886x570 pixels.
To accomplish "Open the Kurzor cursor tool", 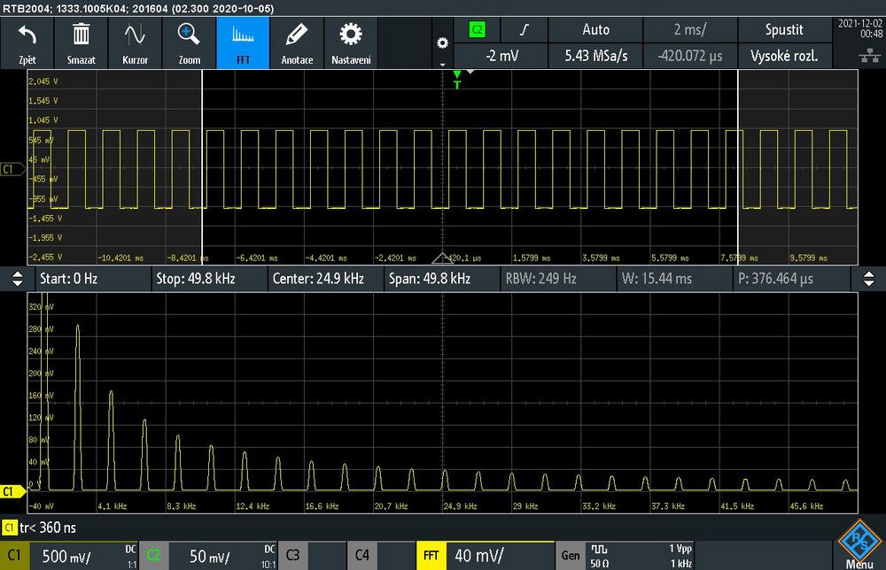I will tap(135, 42).
